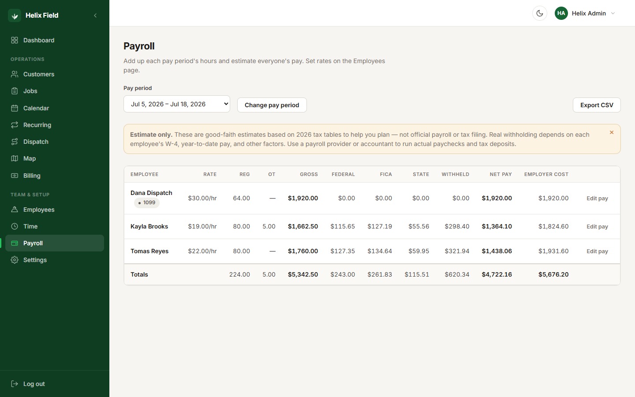Click employee name Kayla Brooks
This screenshot has height=397, width=635.
pos(149,226)
